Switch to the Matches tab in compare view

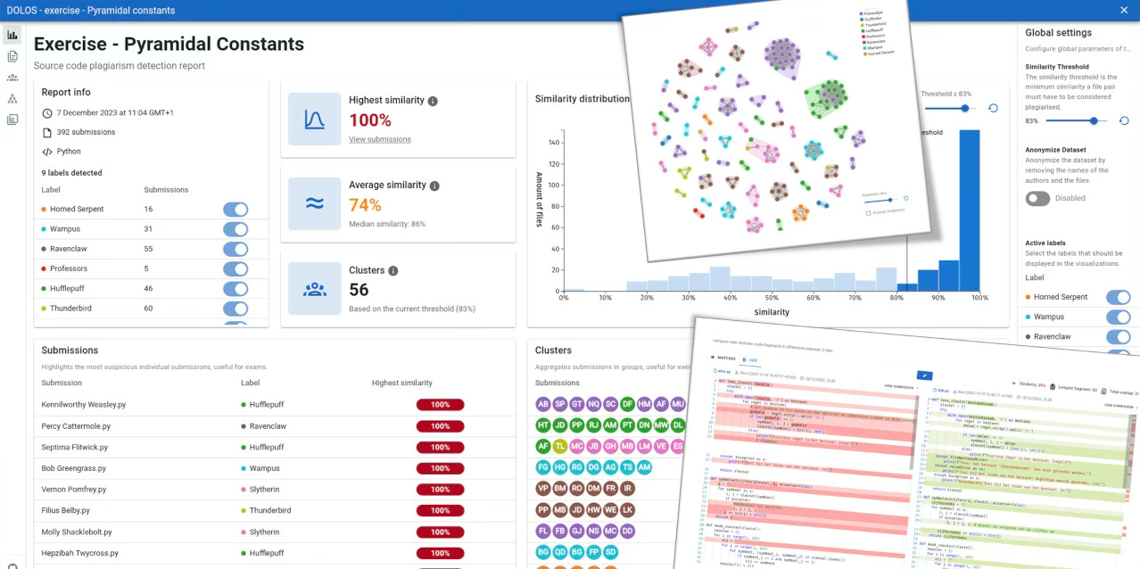(x=723, y=358)
